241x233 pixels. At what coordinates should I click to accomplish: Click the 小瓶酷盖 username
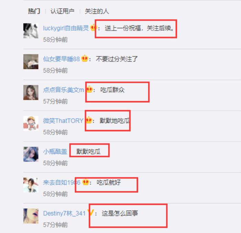point(55,152)
